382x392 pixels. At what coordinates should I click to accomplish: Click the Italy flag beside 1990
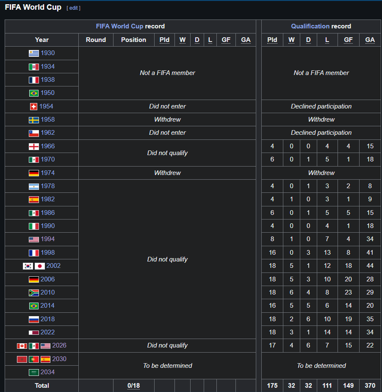(x=34, y=226)
